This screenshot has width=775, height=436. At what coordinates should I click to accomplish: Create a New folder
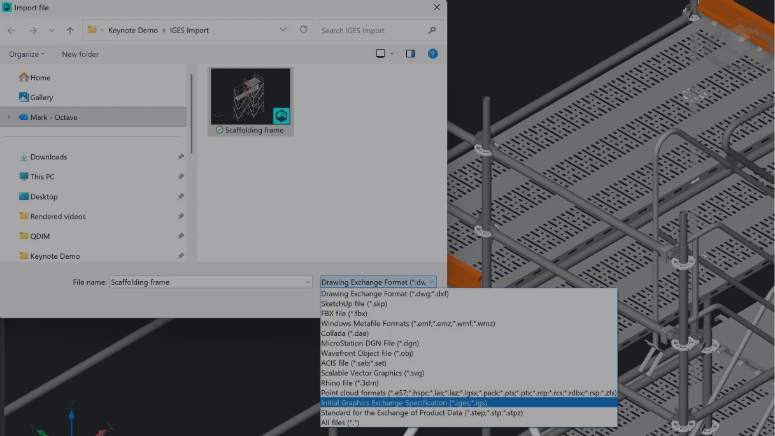point(80,54)
